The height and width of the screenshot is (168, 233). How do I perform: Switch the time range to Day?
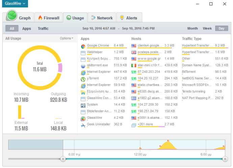tap(222, 28)
